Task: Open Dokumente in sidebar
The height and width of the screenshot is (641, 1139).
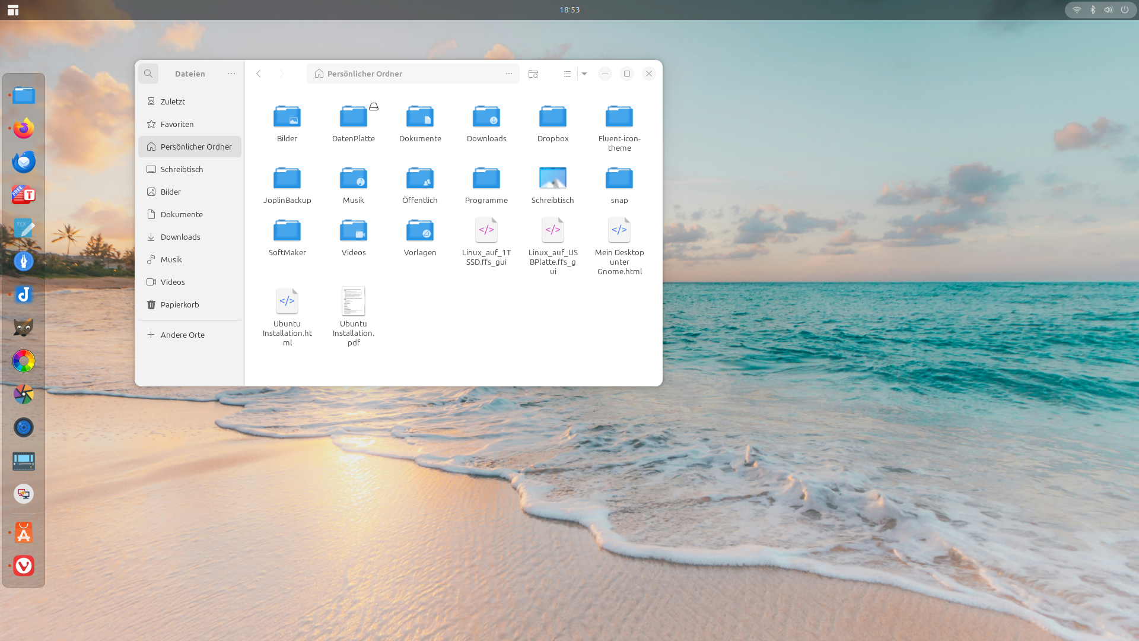Action: tap(190, 214)
